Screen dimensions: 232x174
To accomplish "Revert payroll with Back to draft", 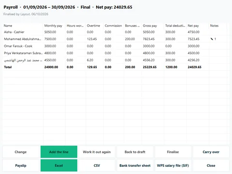I will (135, 152).
